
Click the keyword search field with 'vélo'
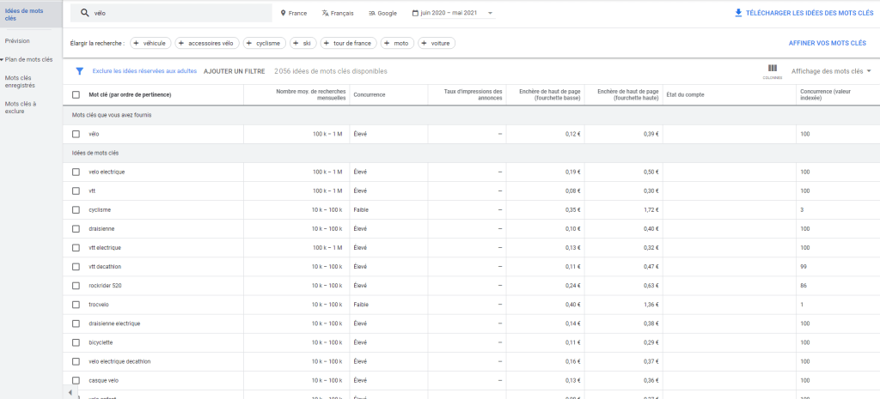coord(180,13)
